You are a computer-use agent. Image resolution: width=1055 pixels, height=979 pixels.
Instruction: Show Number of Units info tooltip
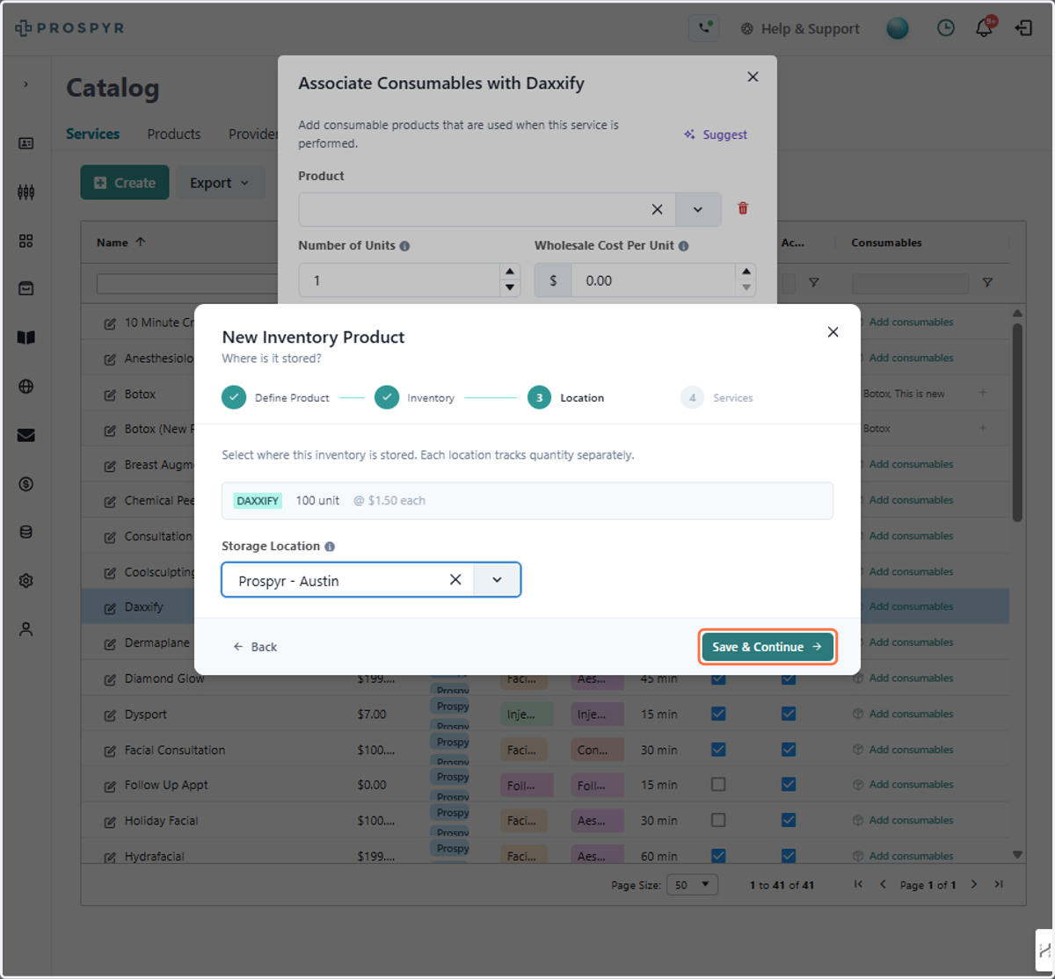(x=404, y=246)
